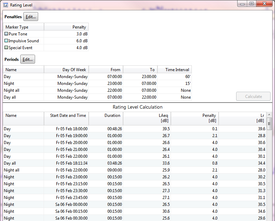Click the scroll up arrow in results

coord(269,114)
